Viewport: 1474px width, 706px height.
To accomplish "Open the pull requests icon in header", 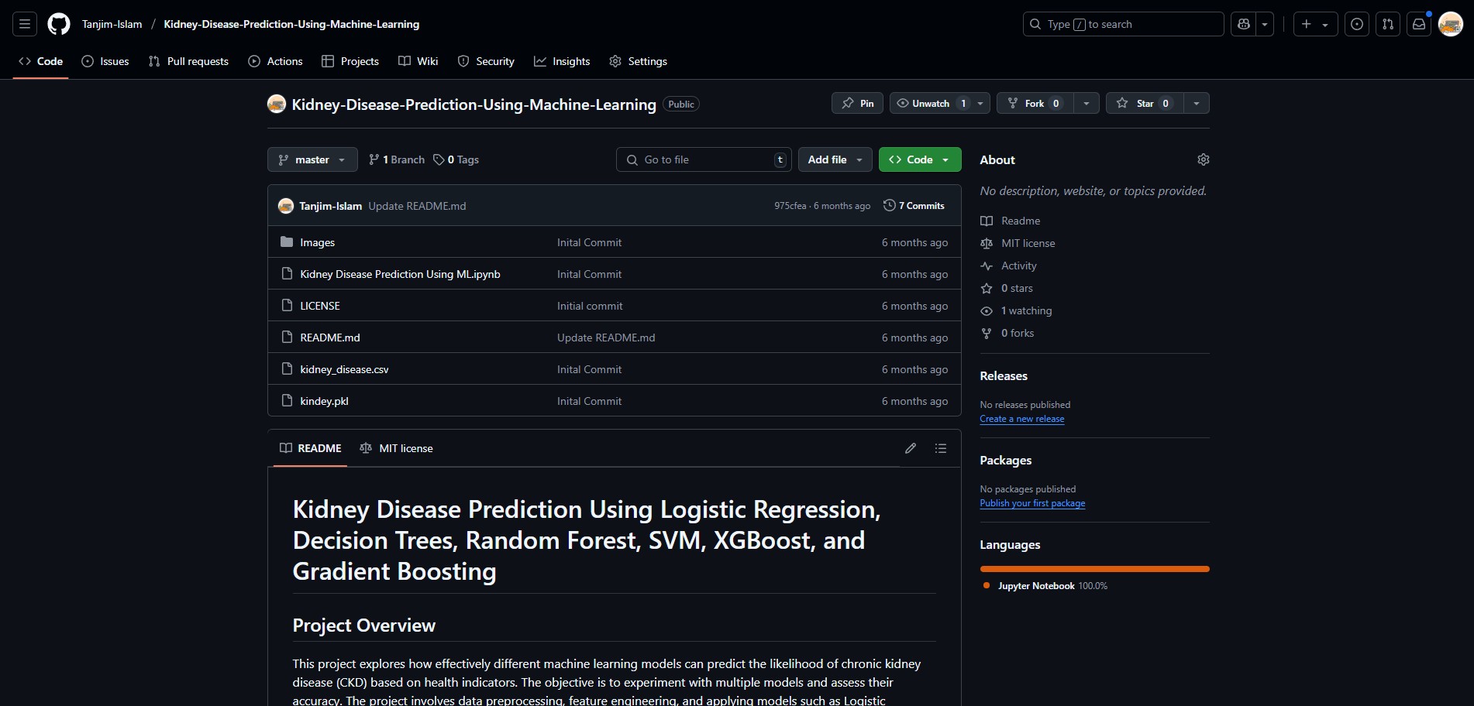I will point(1387,24).
